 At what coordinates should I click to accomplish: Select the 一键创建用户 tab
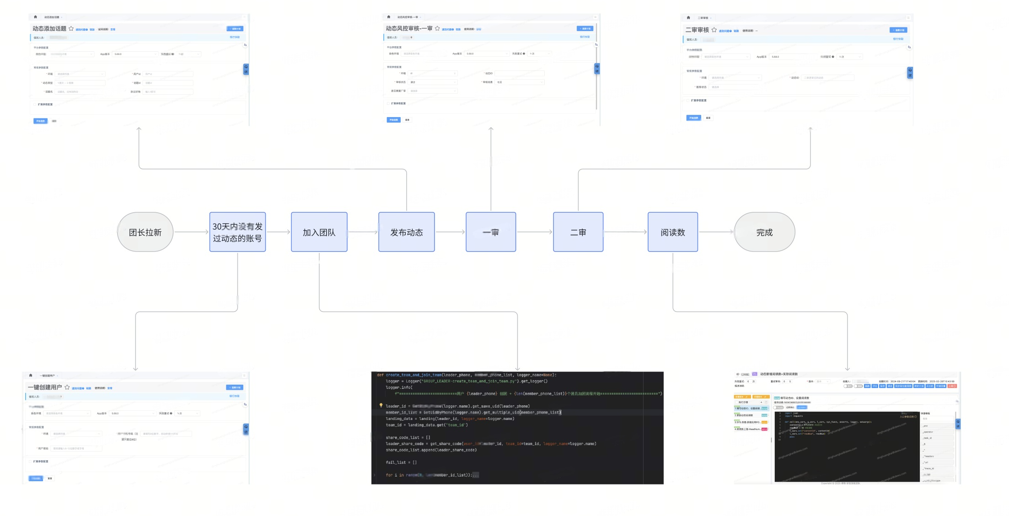click(x=47, y=376)
